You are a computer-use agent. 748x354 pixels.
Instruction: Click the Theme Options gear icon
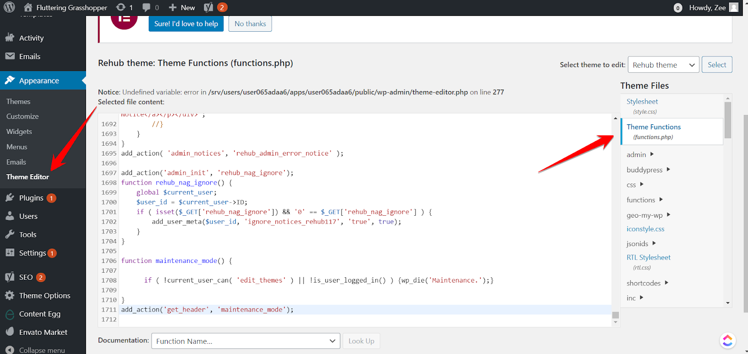[10, 295]
